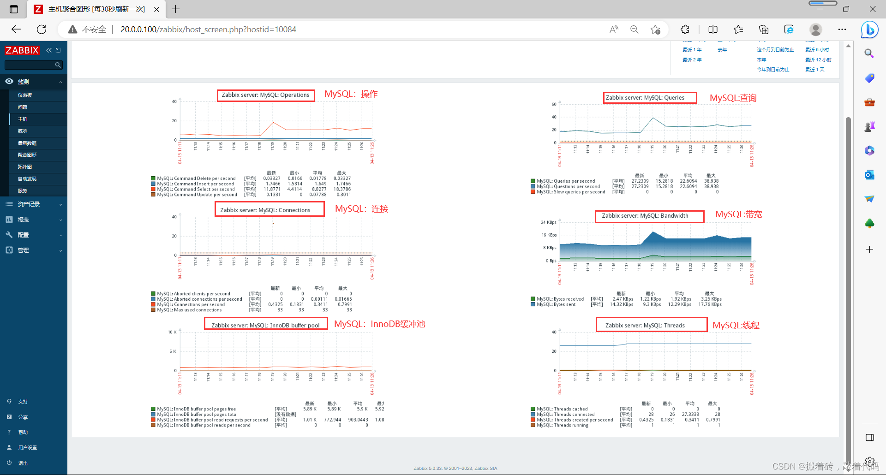The image size is (886, 475).
Task: Expand the 报表 reports section
Action: pos(34,220)
